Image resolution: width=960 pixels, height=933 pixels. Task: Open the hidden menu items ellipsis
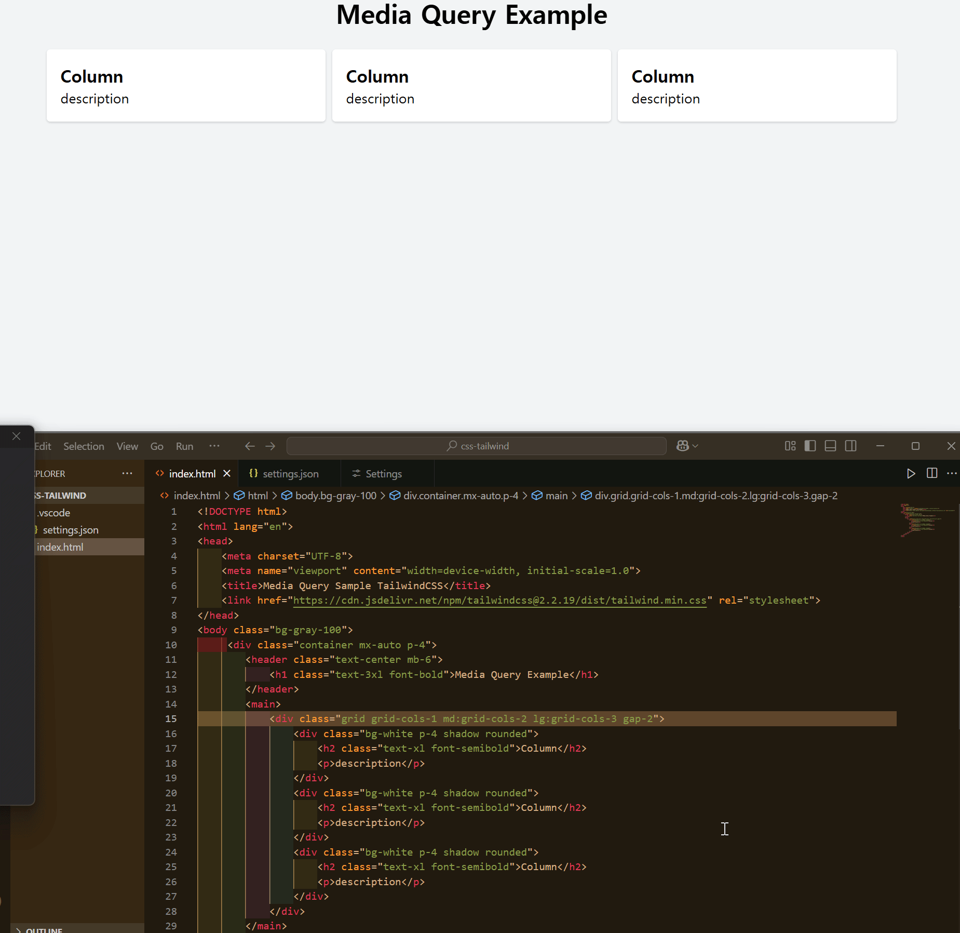(x=214, y=446)
